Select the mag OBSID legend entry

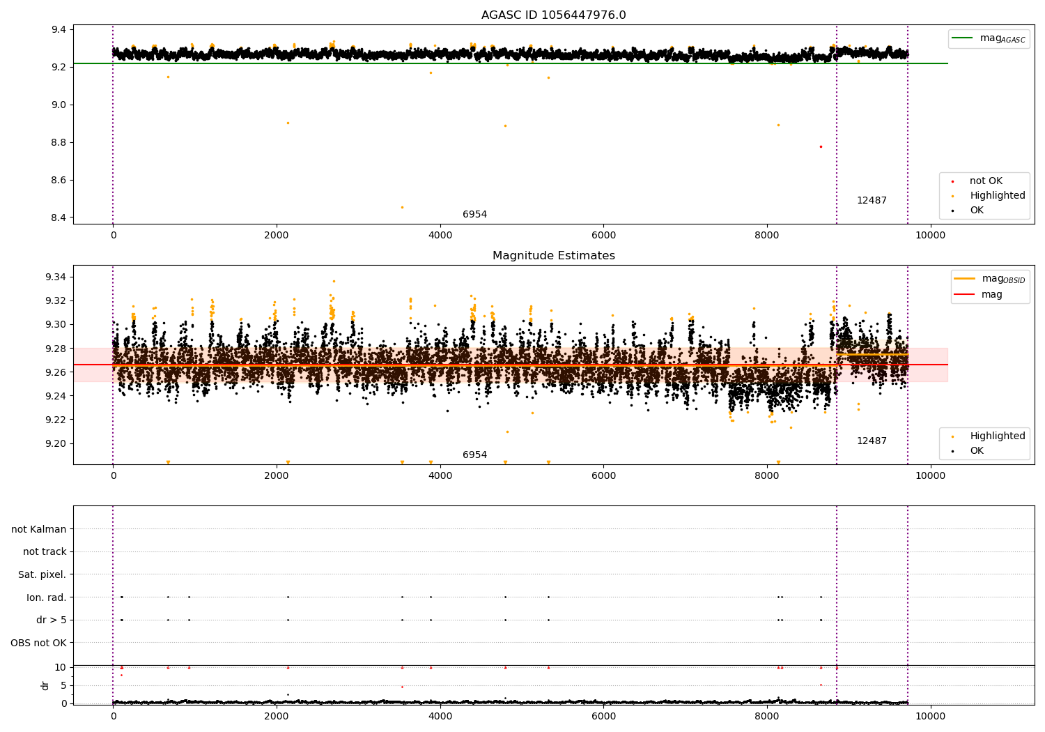(x=990, y=279)
